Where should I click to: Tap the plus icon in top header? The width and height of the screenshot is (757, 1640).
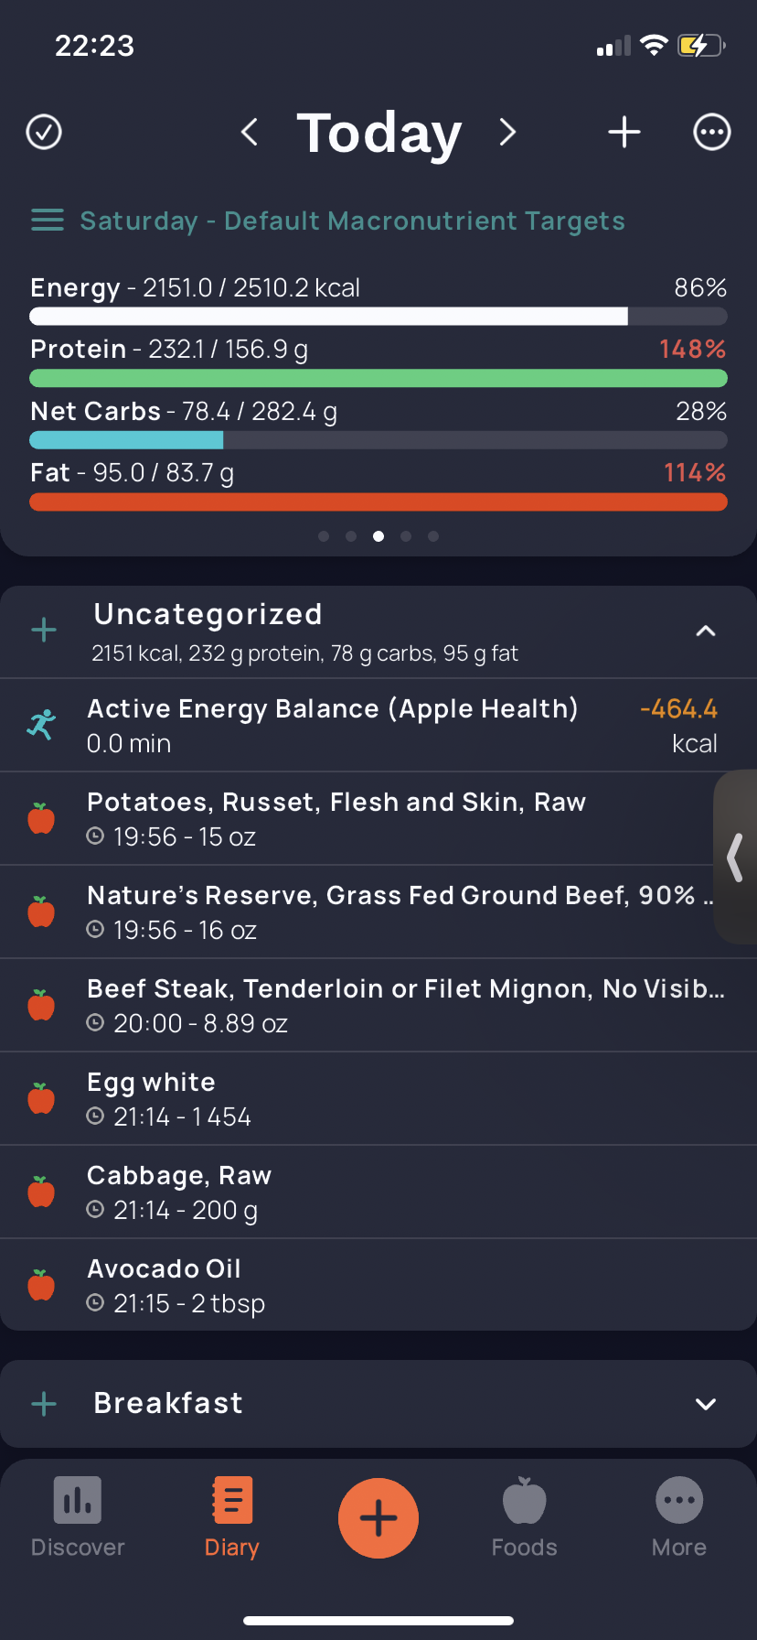(624, 132)
